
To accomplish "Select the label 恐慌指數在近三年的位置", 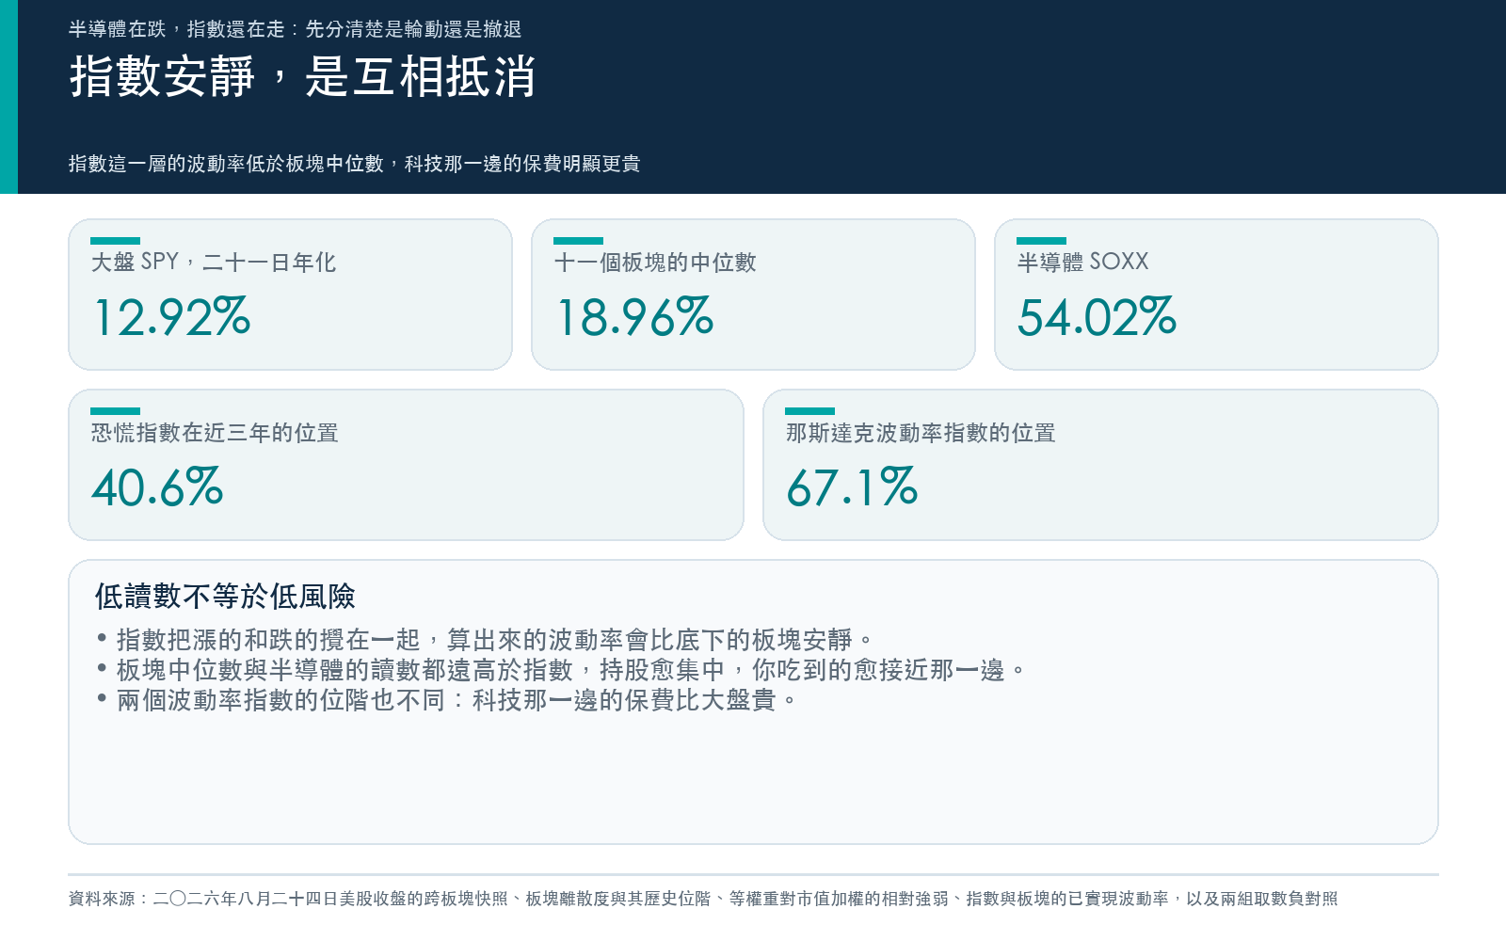I will point(215,432).
